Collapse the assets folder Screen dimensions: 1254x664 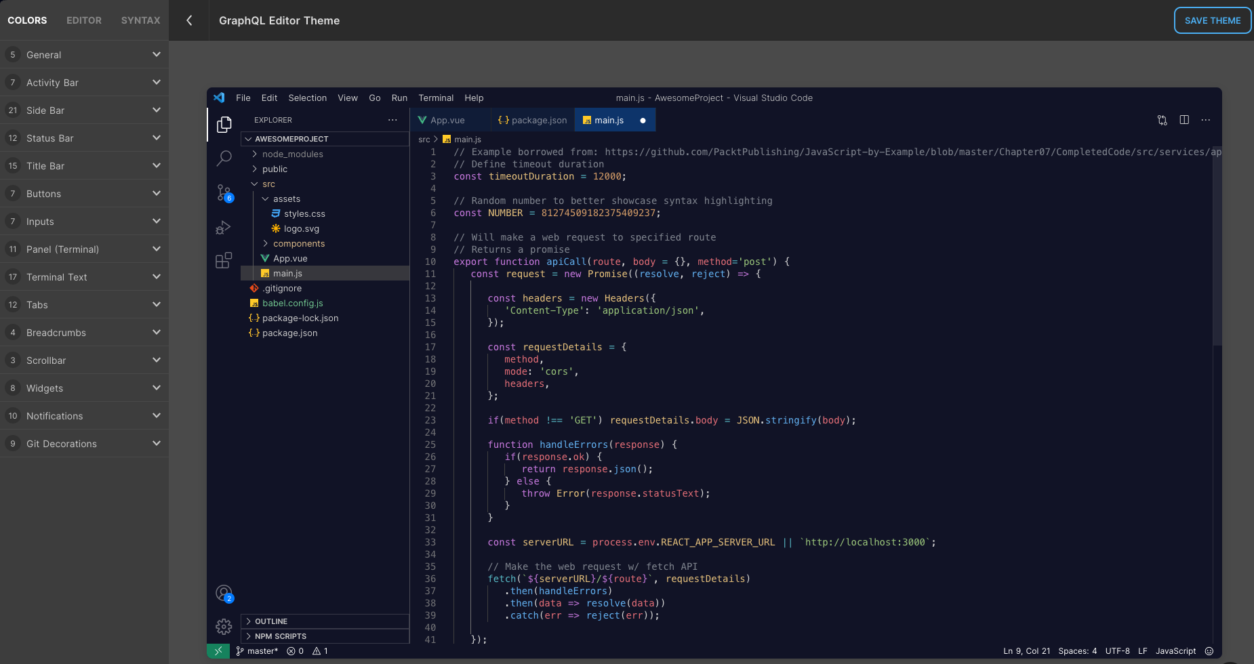(x=325, y=199)
